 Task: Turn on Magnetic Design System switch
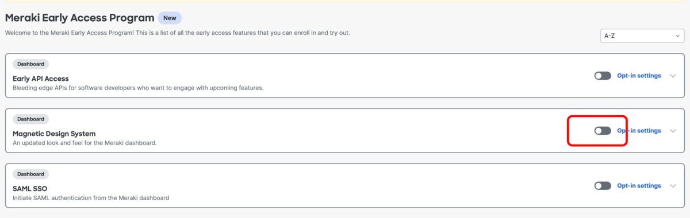click(x=603, y=131)
